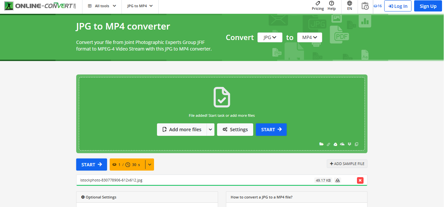Image resolution: width=444 pixels, height=207 pixels.
Task: Remove the uploaded file with red X
Action: pyautogui.click(x=360, y=180)
